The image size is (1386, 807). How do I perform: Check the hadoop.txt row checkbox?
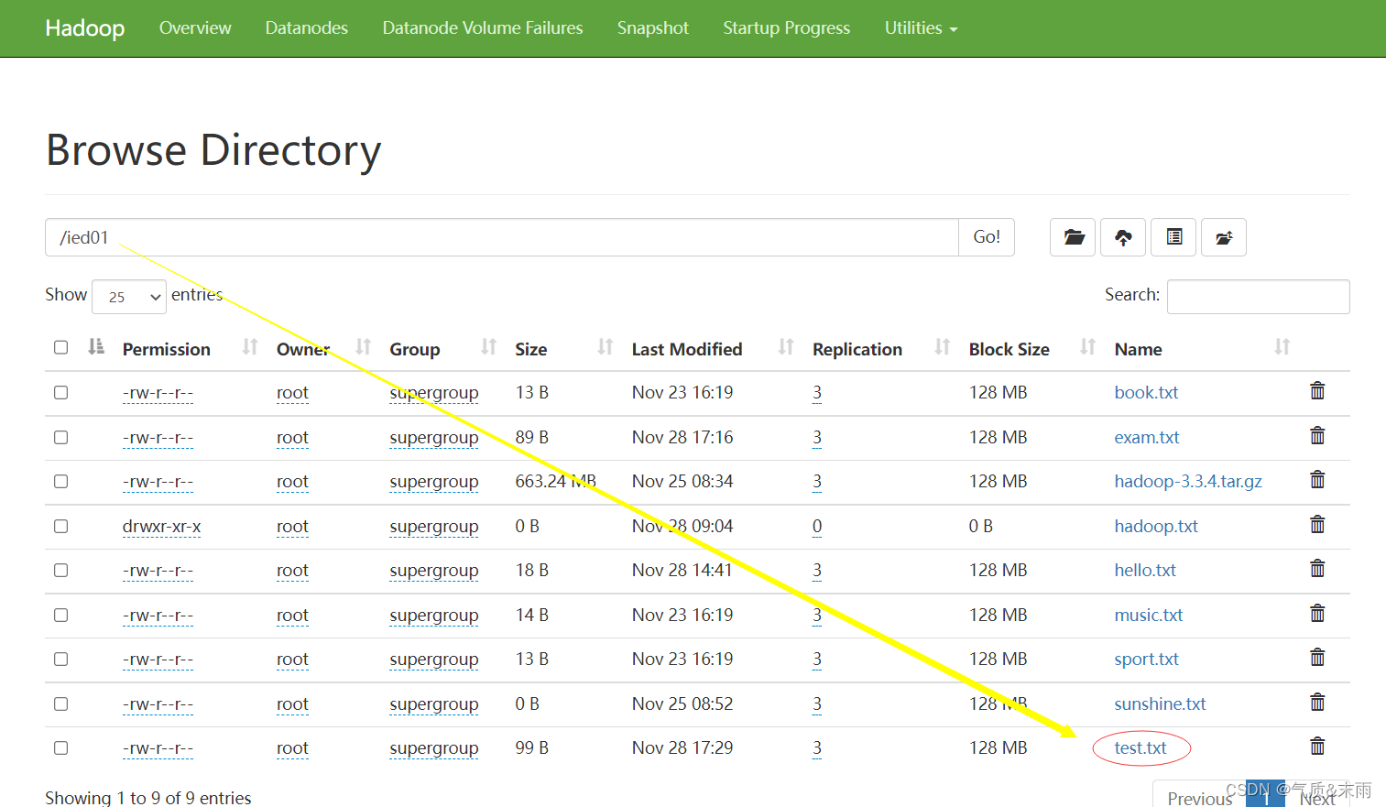point(60,526)
